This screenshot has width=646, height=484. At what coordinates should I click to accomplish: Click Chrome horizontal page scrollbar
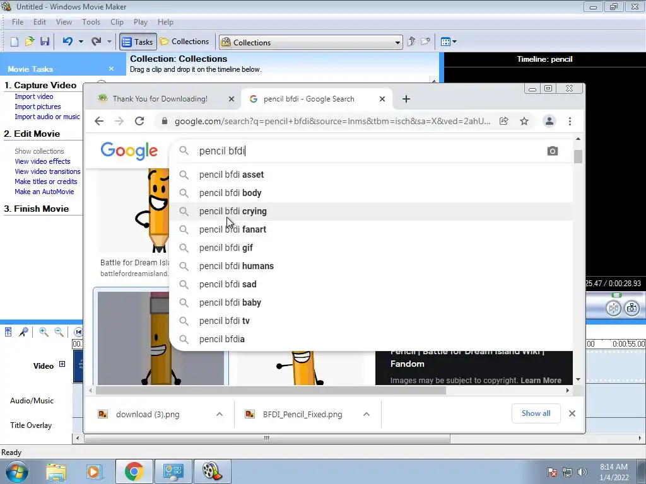(271, 390)
